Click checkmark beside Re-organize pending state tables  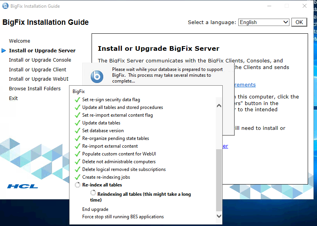[78, 138]
